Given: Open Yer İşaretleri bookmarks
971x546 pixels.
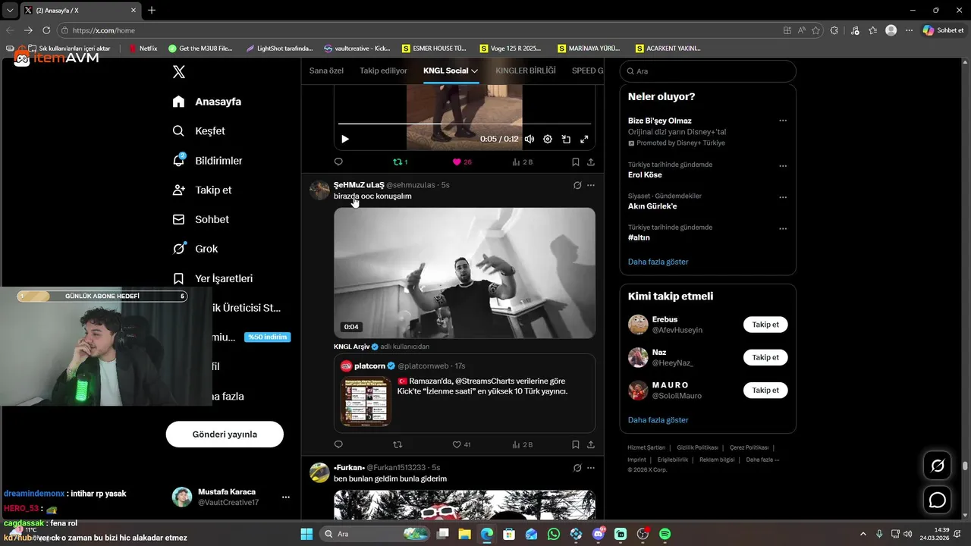Looking at the screenshot, I should click(212, 278).
